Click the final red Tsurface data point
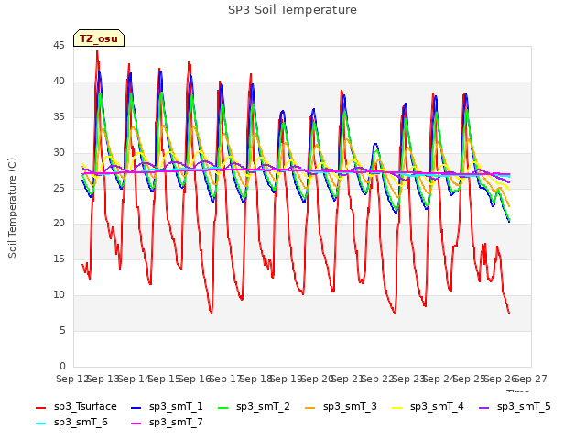The height and width of the screenshot is (440, 586). (509, 313)
